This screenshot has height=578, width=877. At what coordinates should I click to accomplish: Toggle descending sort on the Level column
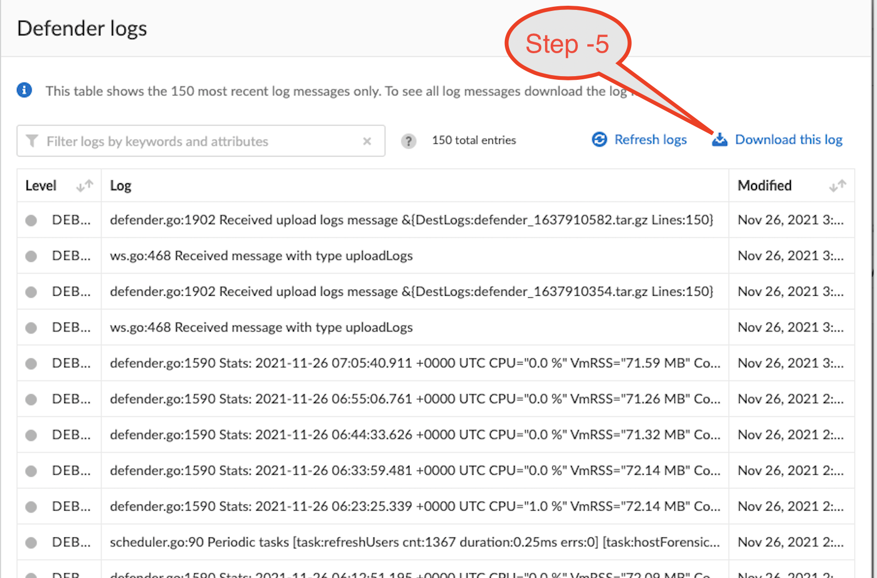[x=81, y=187]
